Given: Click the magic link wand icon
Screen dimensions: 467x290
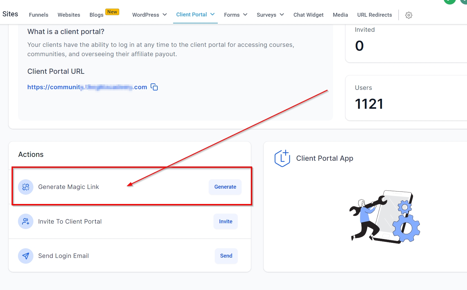Looking at the screenshot, I should [26, 187].
